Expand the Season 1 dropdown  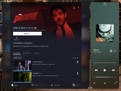click(x=18, y=58)
